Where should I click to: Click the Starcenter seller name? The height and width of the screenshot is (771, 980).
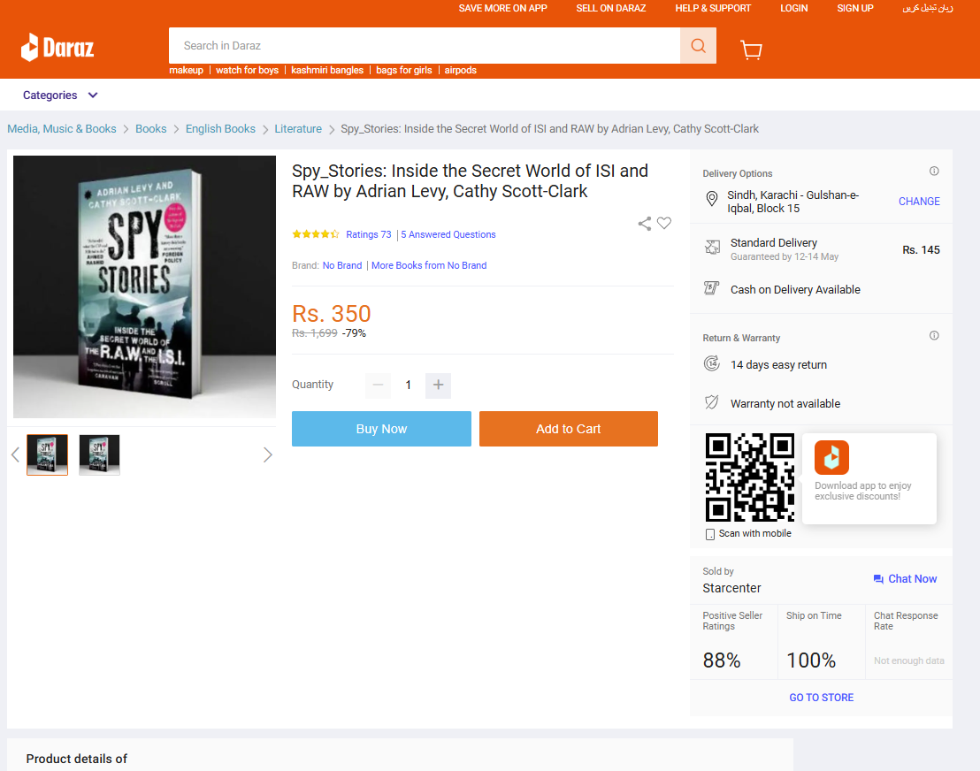(731, 588)
